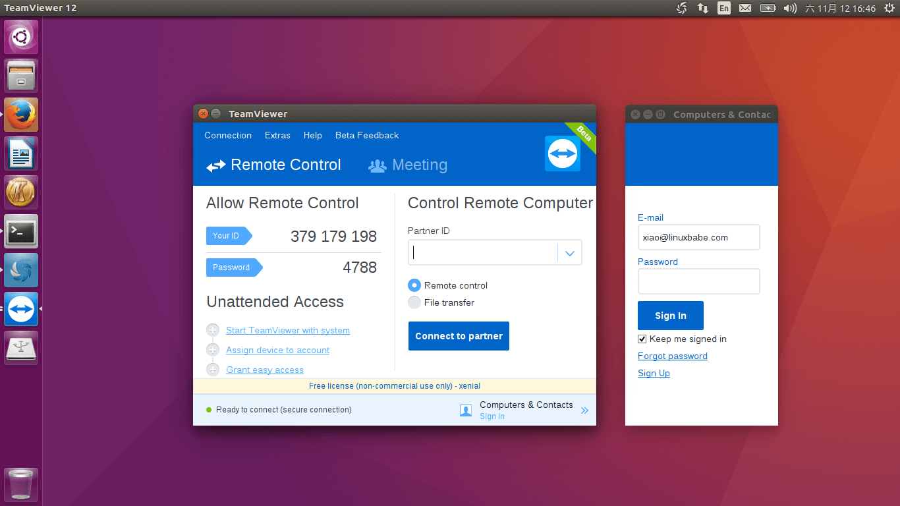Image resolution: width=900 pixels, height=506 pixels.
Task: Select the Remote control radio button
Action: [x=414, y=285]
